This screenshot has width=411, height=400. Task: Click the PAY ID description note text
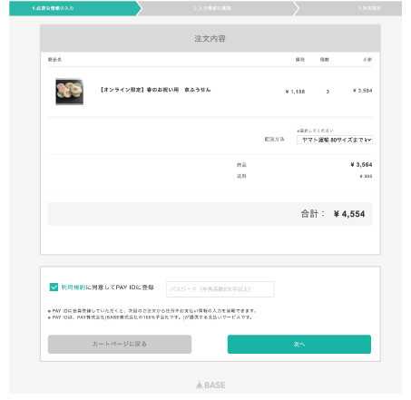pos(152,314)
